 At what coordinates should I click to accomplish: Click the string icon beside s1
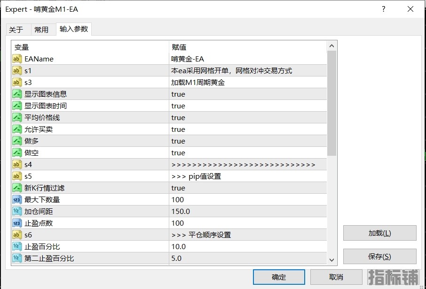click(17, 71)
